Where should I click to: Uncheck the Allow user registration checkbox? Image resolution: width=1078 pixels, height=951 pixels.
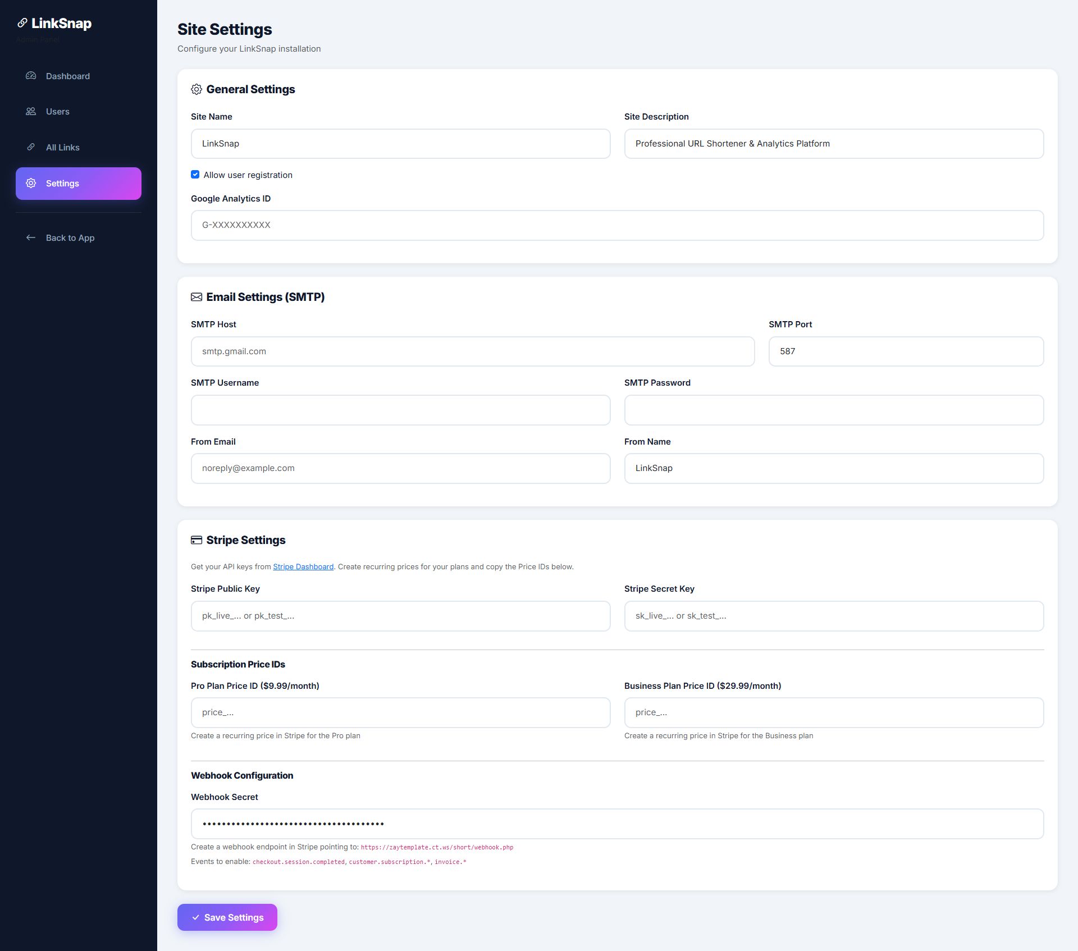pyautogui.click(x=195, y=175)
